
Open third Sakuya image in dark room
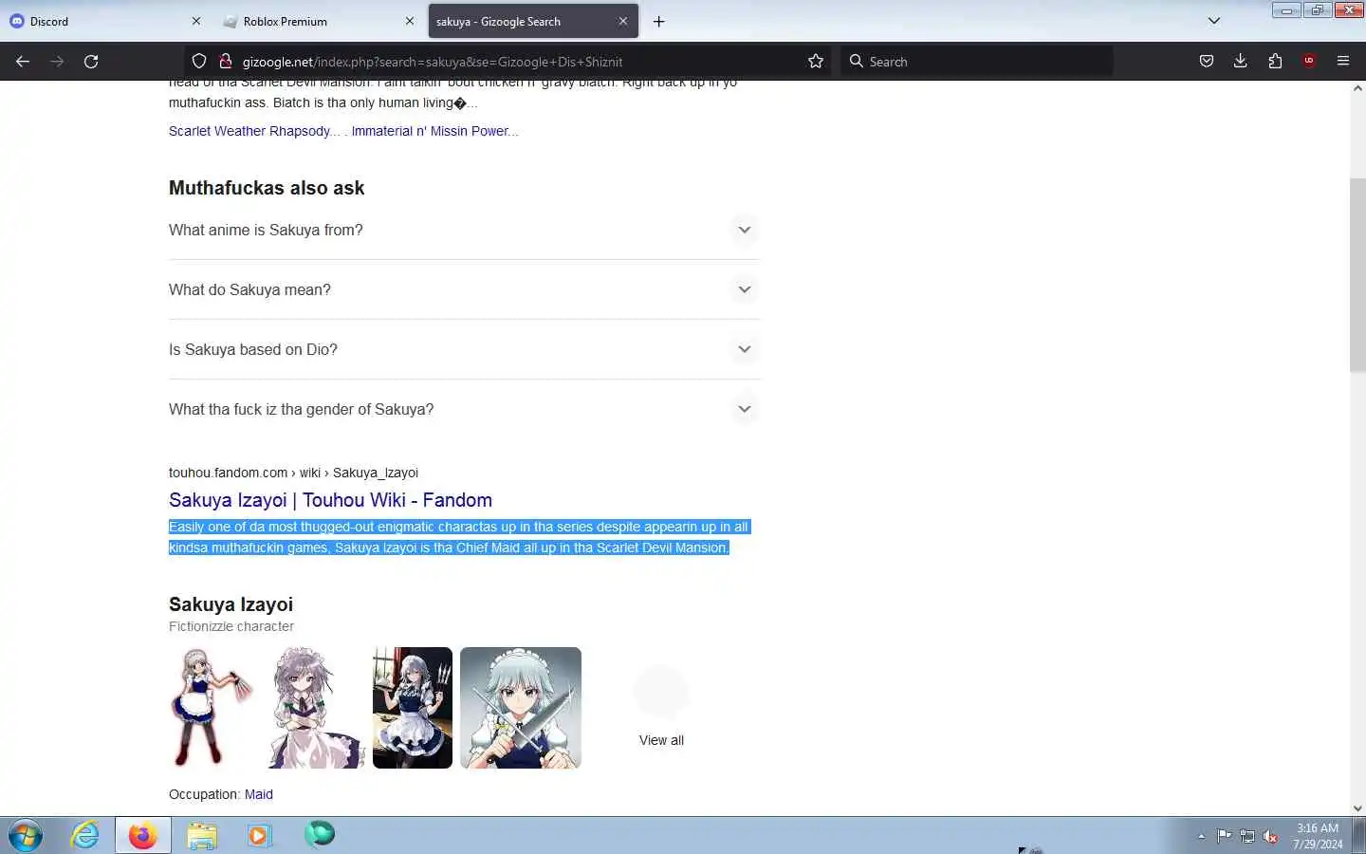pos(413,708)
